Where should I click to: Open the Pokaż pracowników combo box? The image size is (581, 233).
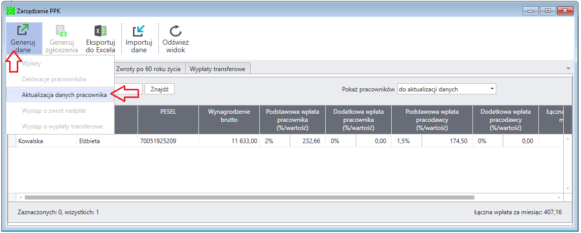(x=446, y=89)
